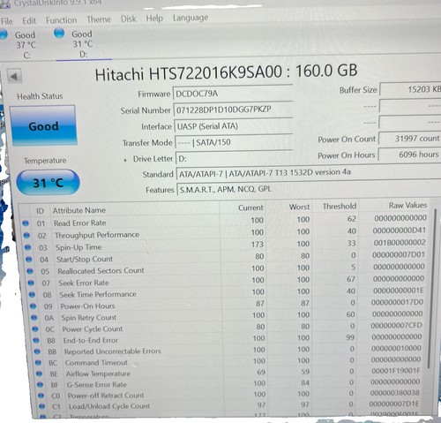This screenshot has height=423, width=441.
Task: Click the Serial Number field
Action: coord(233,110)
